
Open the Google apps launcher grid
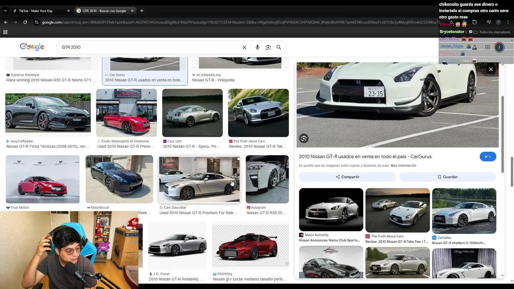pos(487,47)
